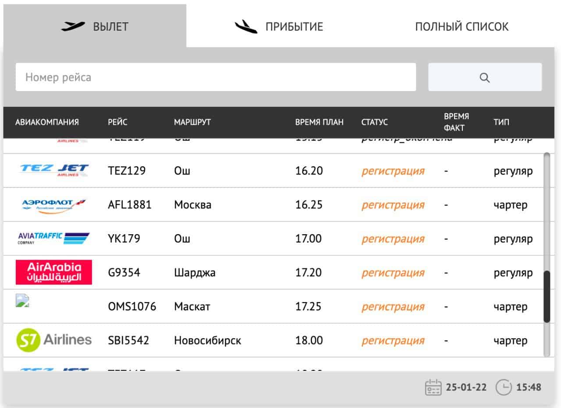Click the broken image icon for OMS1076

(22, 300)
